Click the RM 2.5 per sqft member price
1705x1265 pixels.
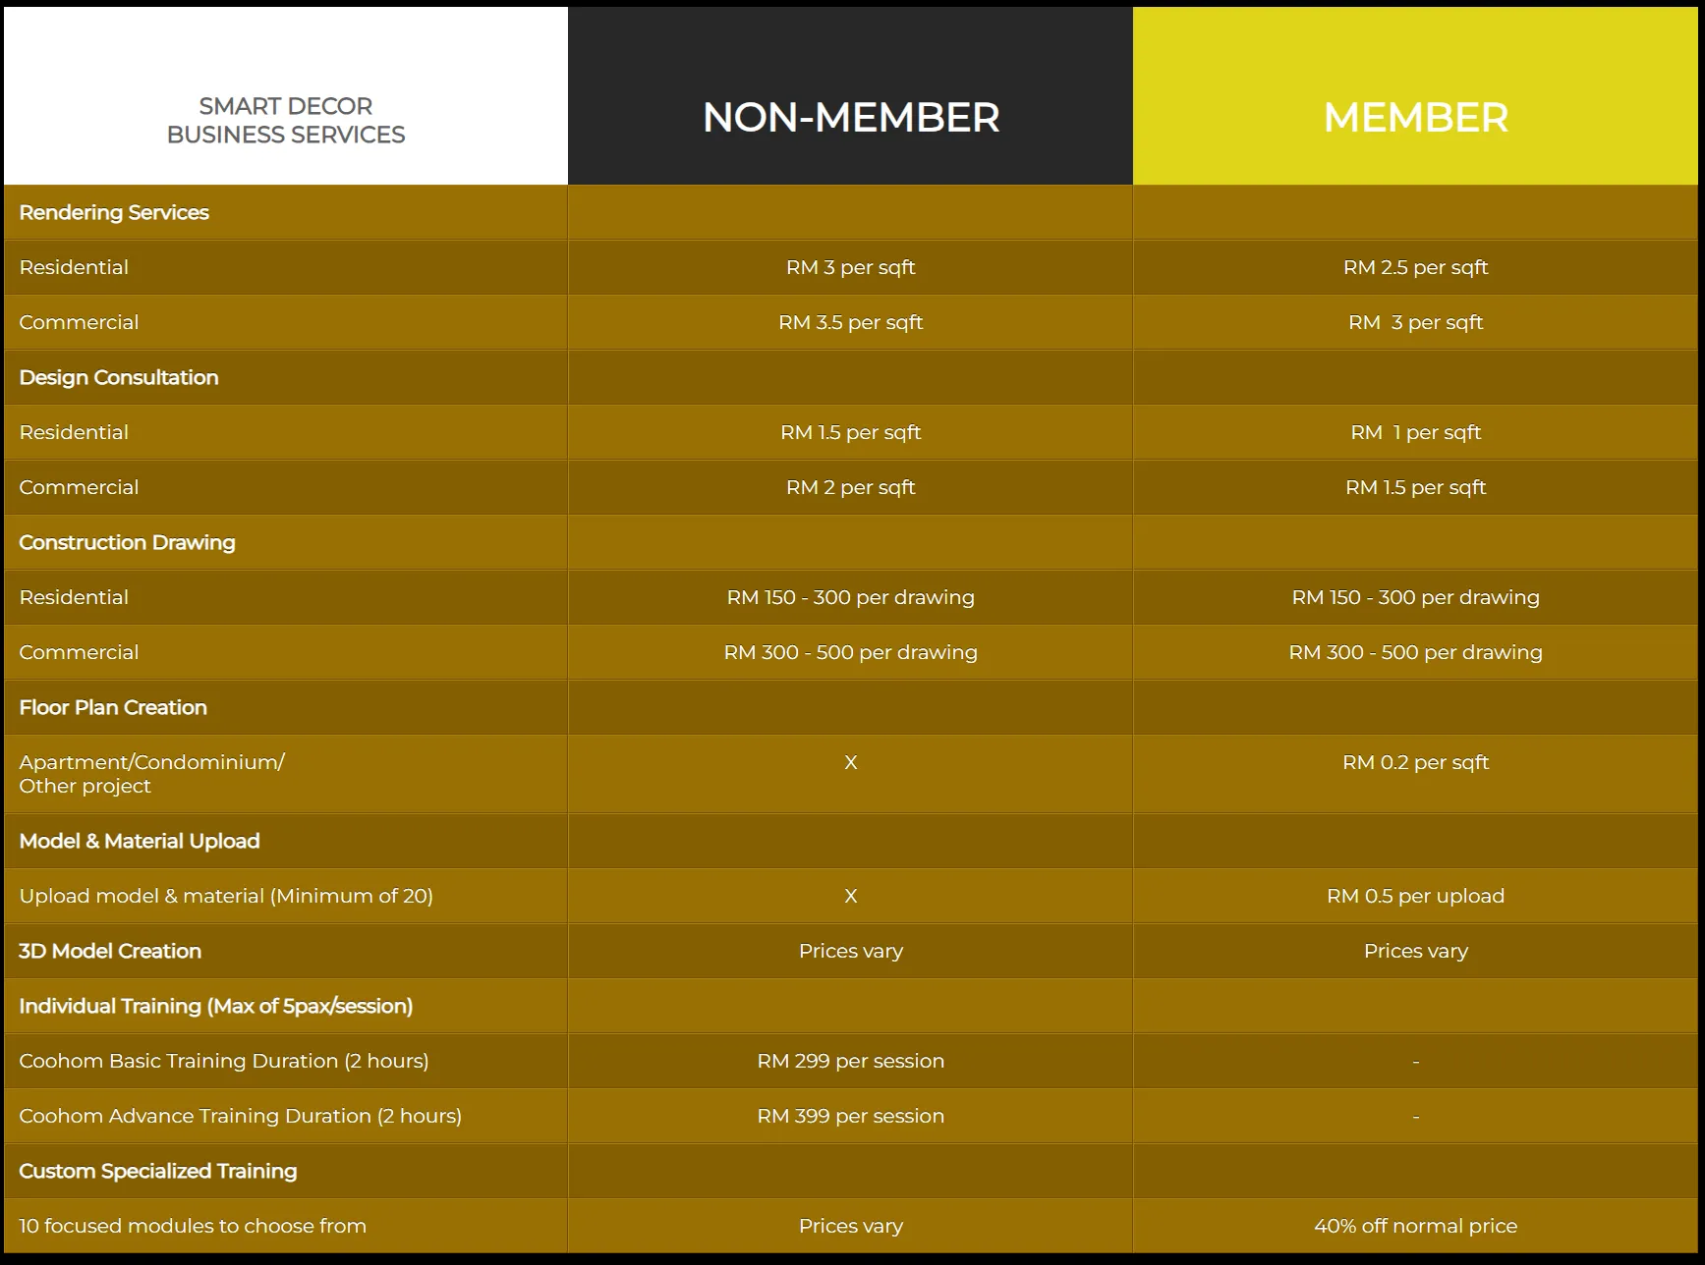tap(1415, 267)
